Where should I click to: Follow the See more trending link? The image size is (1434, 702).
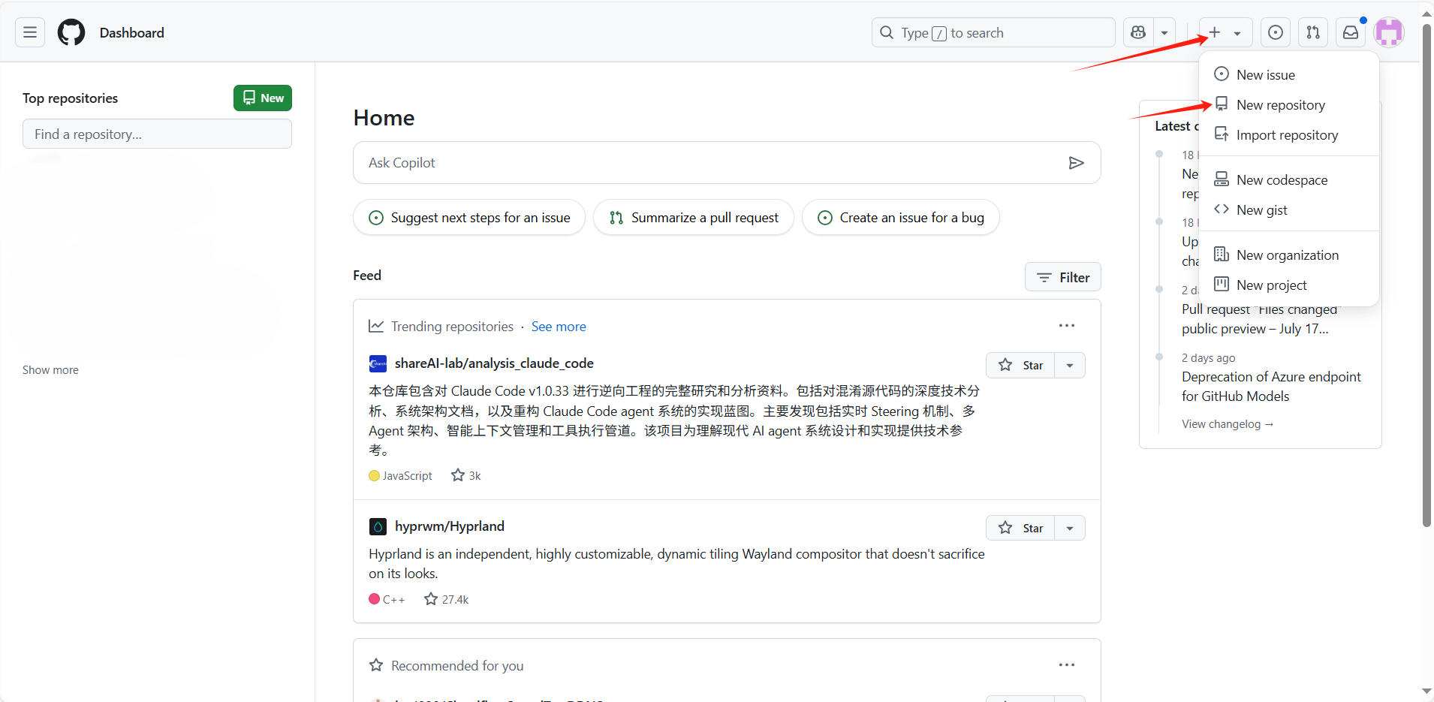click(559, 327)
